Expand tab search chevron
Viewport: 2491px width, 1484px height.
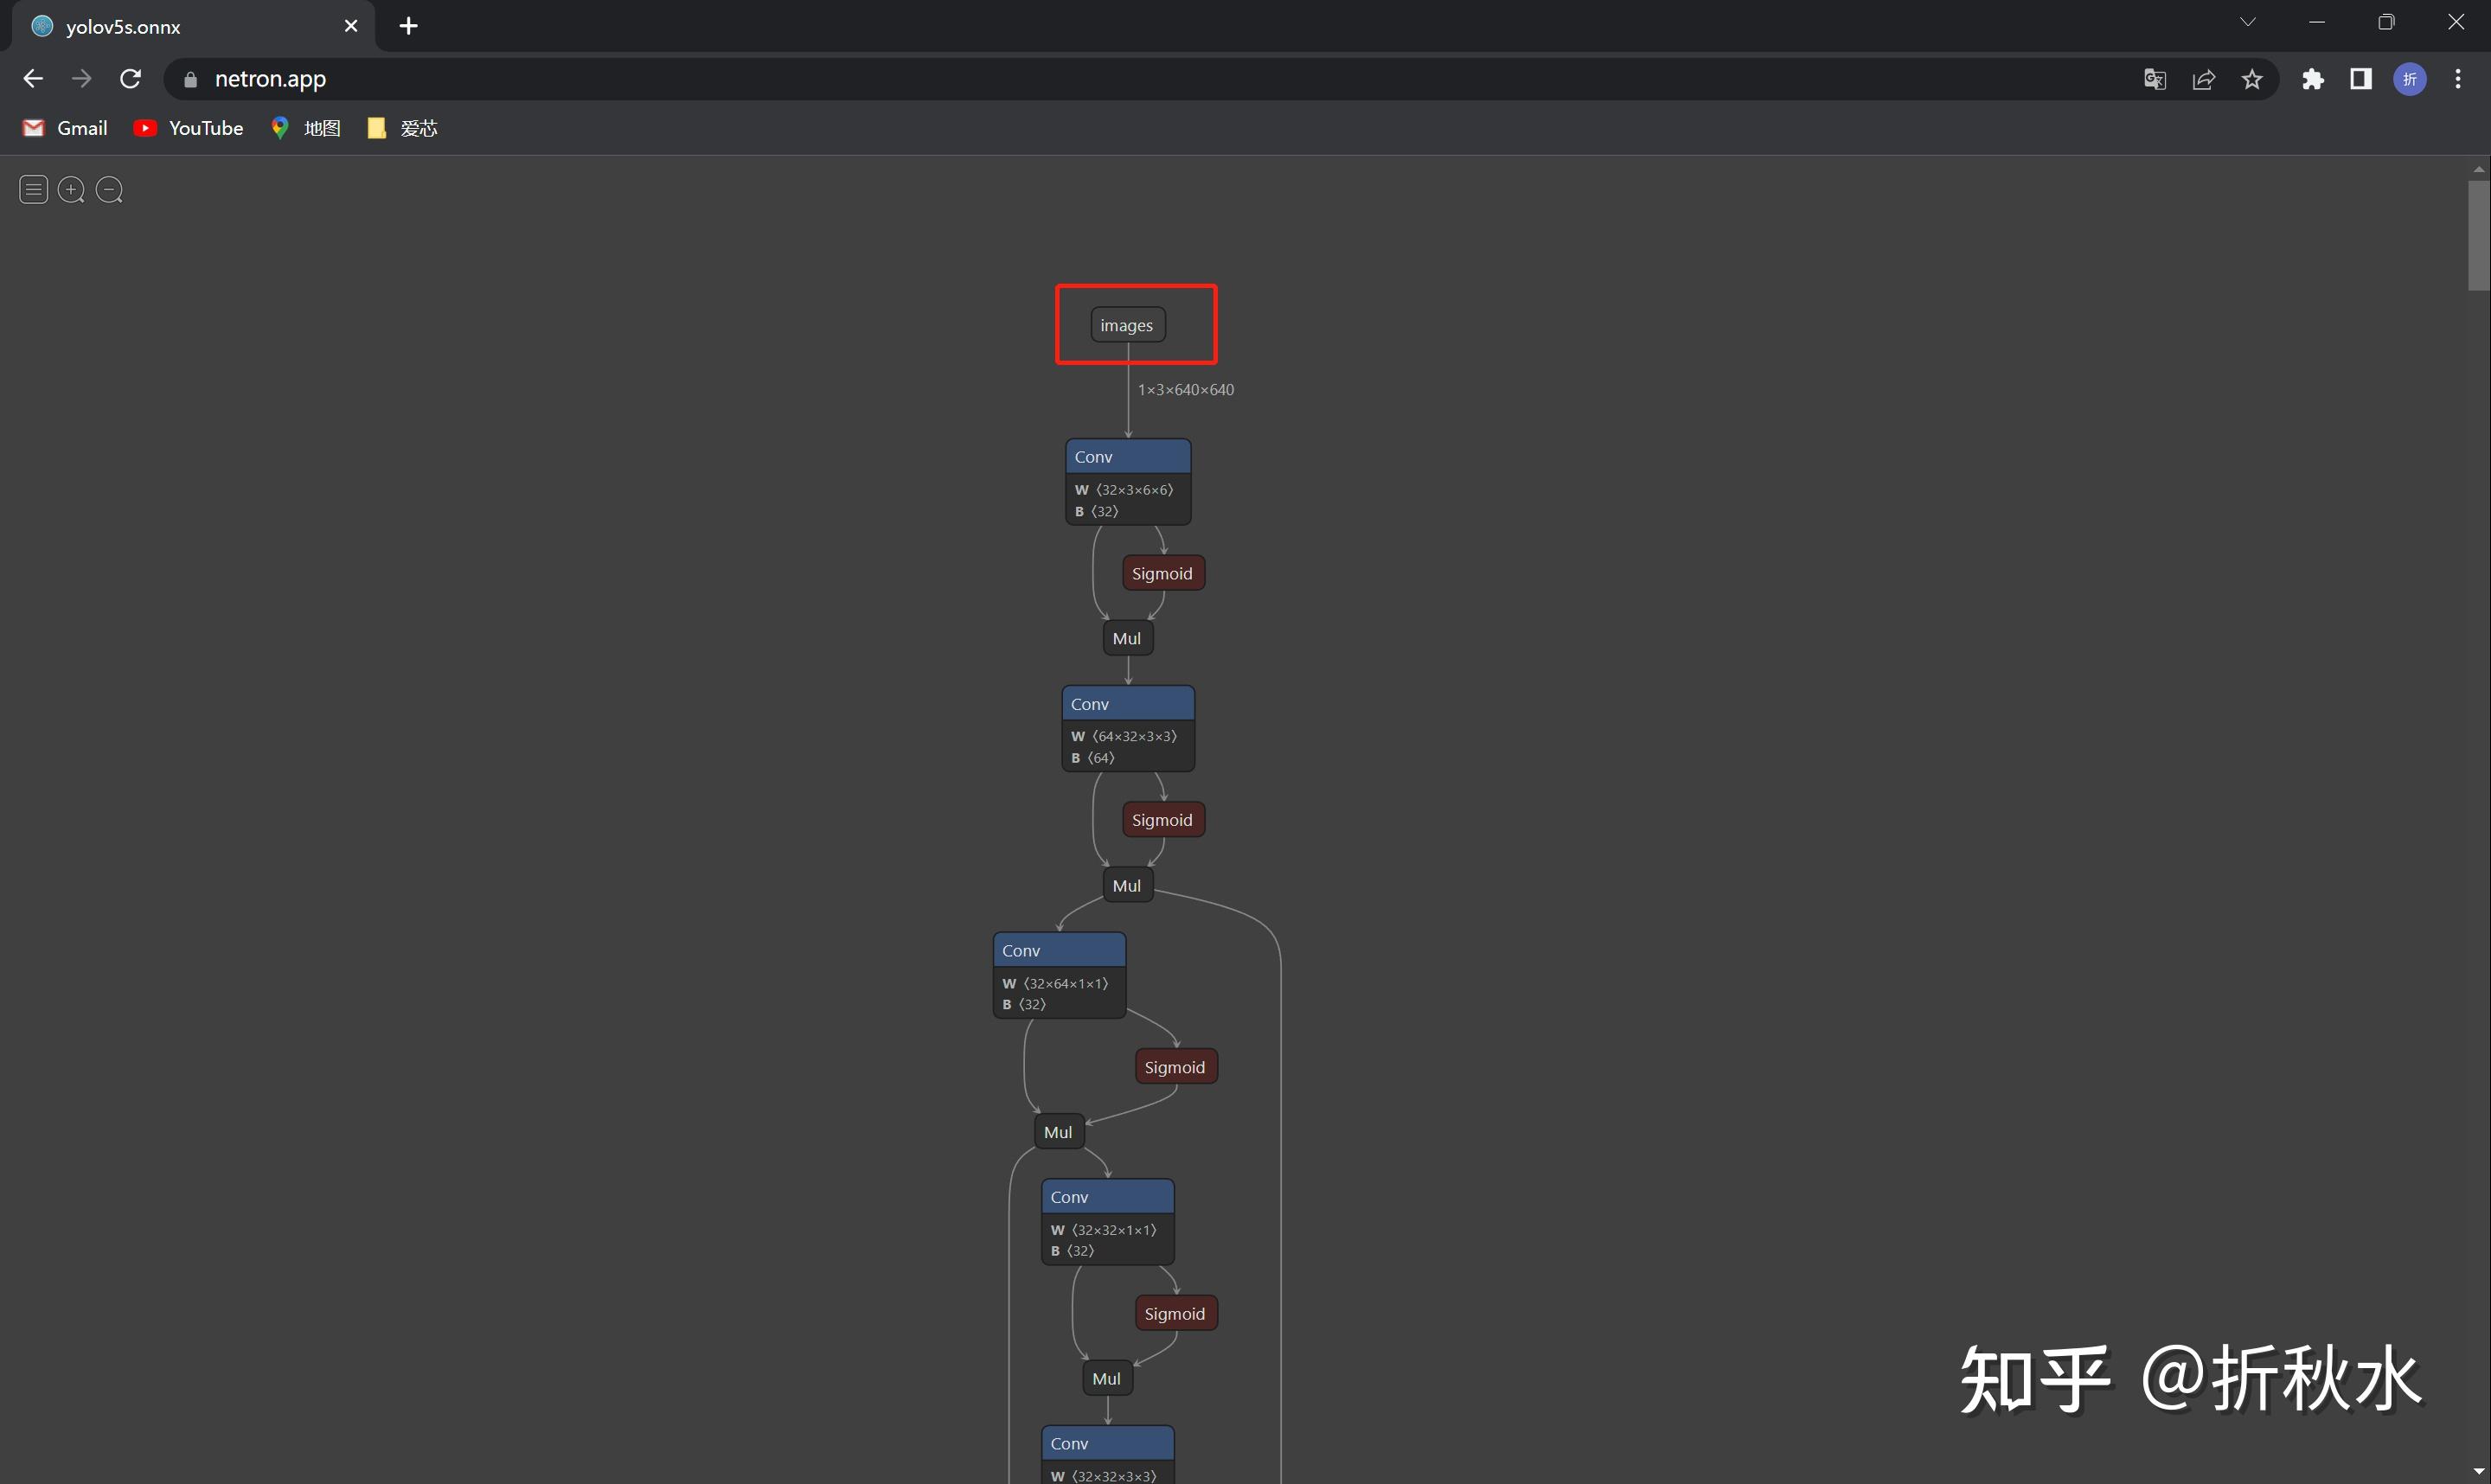(x=2247, y=22)
